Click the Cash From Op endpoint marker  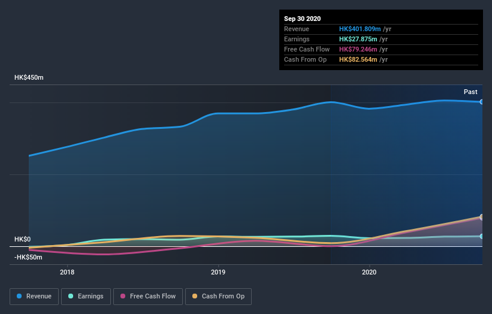[x=482, y=216]
